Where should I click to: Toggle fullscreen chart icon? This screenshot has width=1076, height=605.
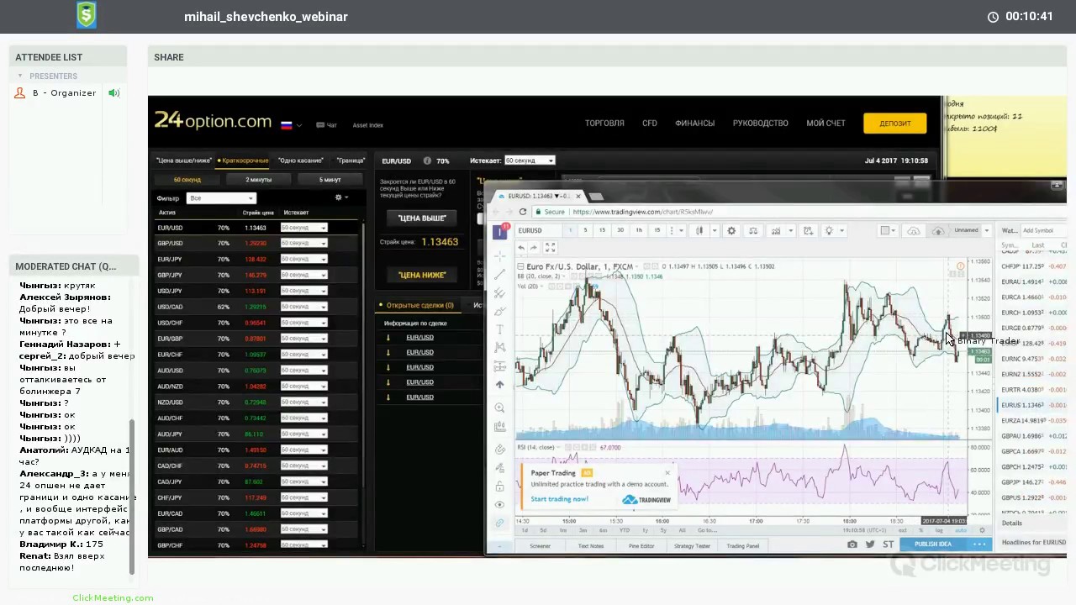[551, 248]
